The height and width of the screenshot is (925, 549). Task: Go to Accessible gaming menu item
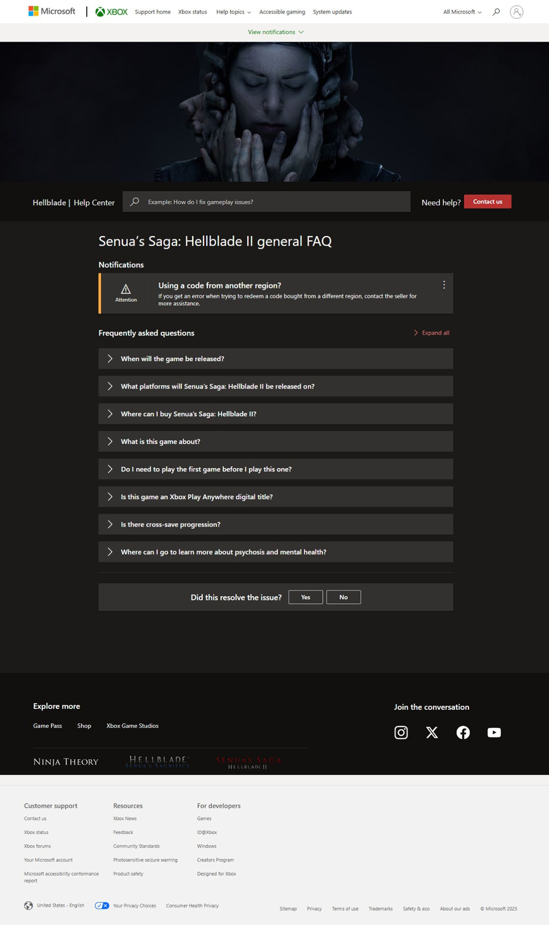[x=282, y=12]
